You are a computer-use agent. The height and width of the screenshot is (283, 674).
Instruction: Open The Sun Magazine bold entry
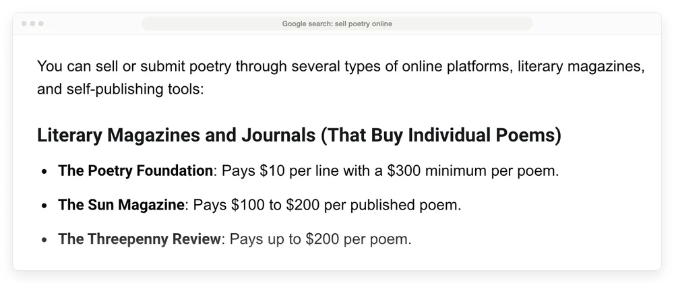coord(121,205)
